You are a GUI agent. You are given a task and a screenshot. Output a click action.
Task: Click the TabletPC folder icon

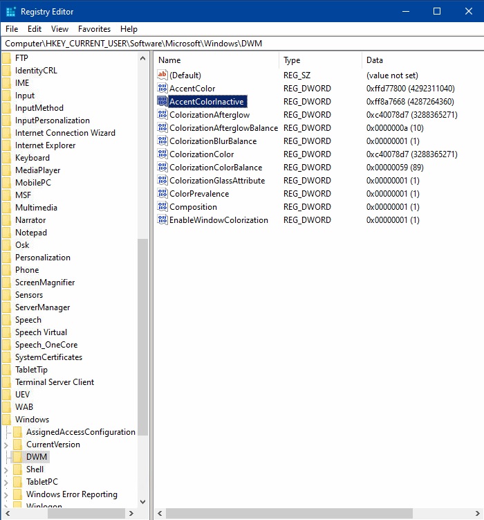pos(18,482)
